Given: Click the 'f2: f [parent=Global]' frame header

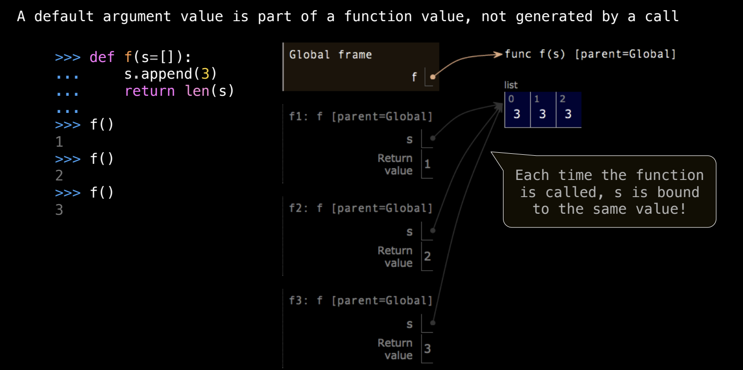Looking at the screenshot, I should pos(361,208).
